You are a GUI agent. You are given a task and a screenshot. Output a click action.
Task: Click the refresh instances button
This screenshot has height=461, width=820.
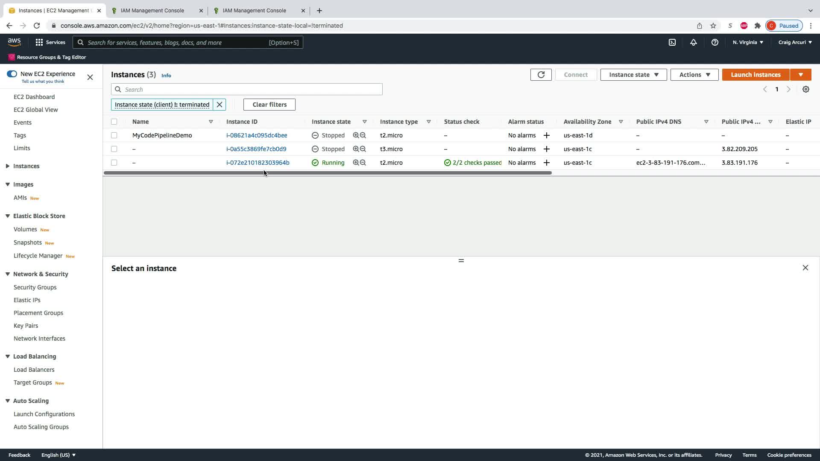click(x=541, y=75)
